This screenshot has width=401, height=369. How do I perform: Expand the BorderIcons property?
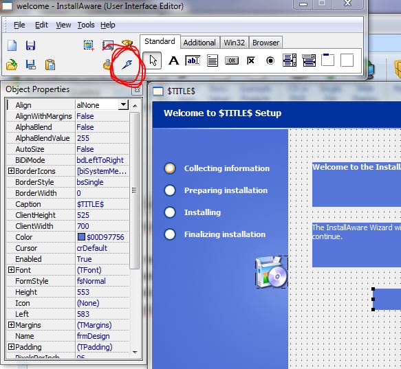tap(11, 171)
